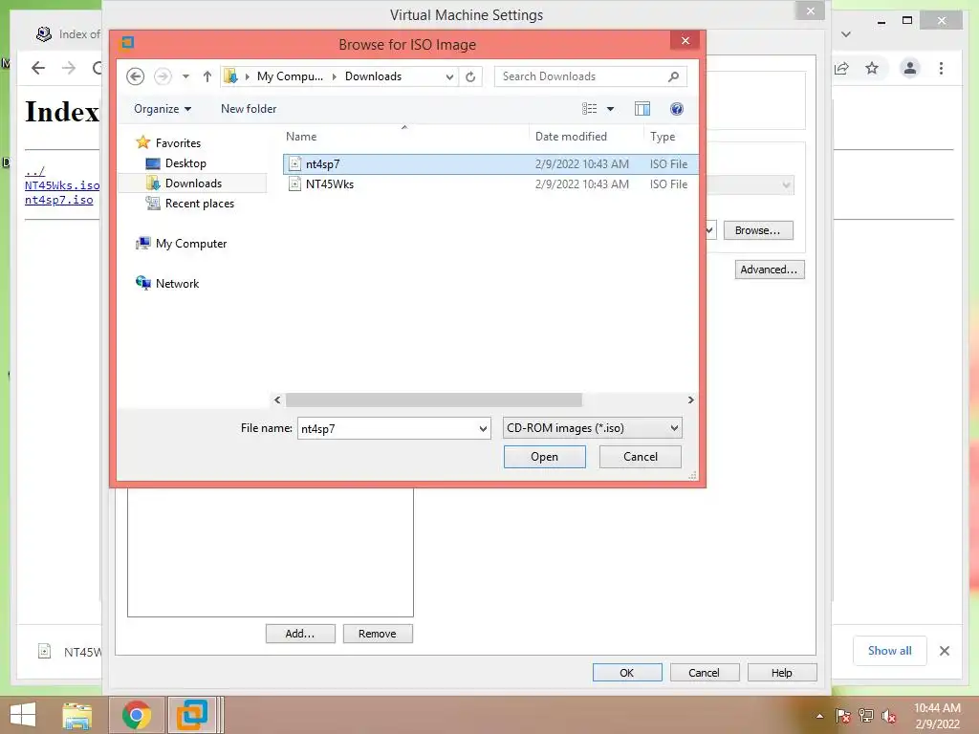Viewport: 979px width, 734px height.
Task: Open the view options dropdown arrow
Action: point(611,109)
